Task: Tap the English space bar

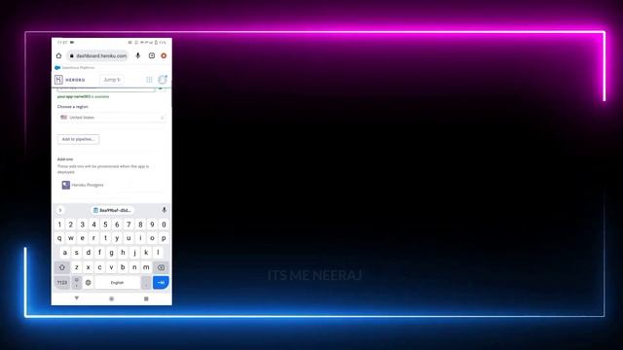Action: click(117, 283)
